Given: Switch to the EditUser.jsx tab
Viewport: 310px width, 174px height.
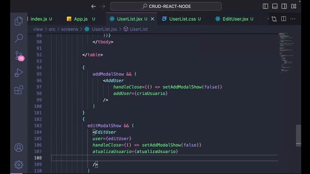Looking at the screenshot, I should click(x=235, y=19).
